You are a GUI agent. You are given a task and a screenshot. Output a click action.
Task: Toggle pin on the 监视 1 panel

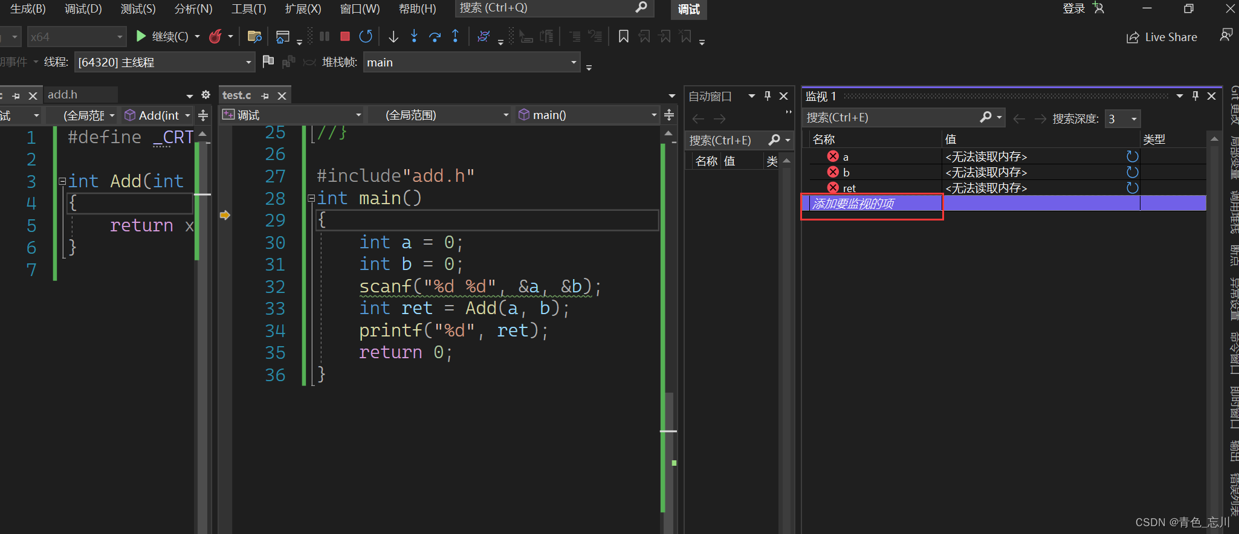(x=1195, y=95)
